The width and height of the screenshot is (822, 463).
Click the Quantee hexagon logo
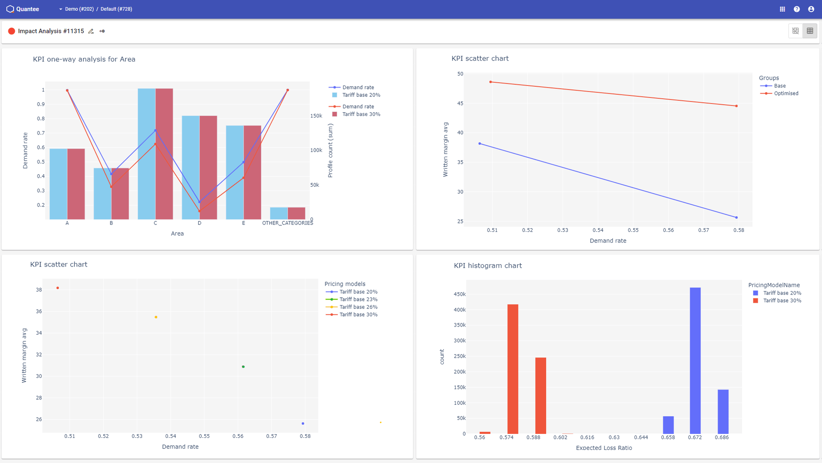click(x=10, y=9)
